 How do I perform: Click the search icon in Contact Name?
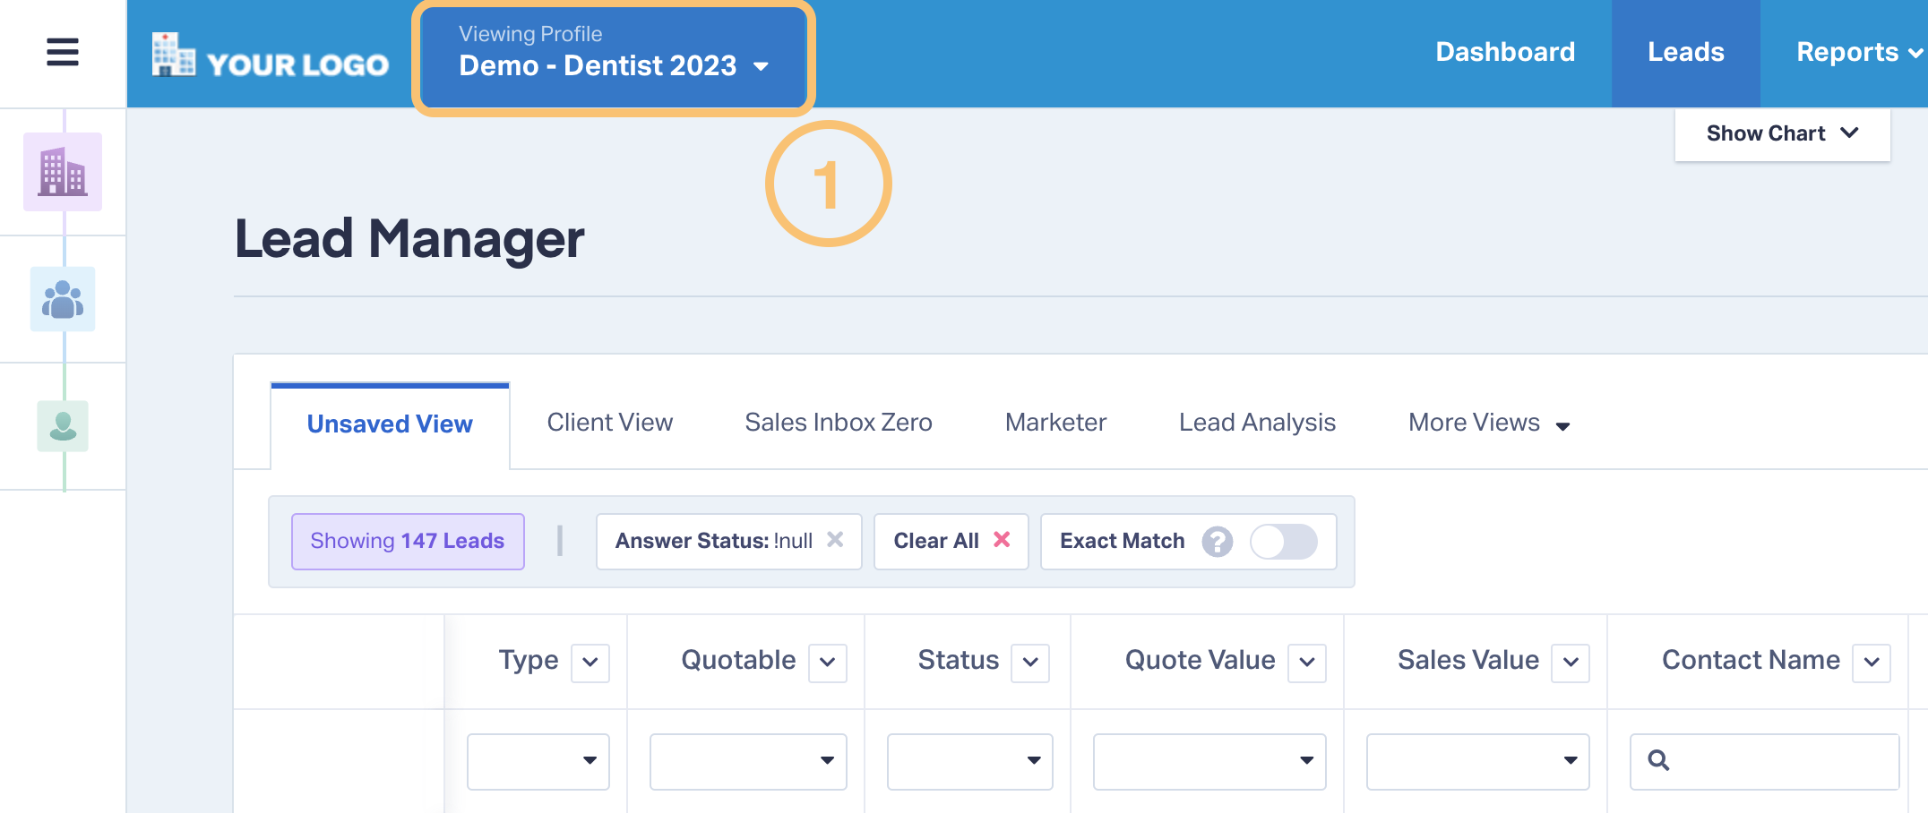(1659, 760)
